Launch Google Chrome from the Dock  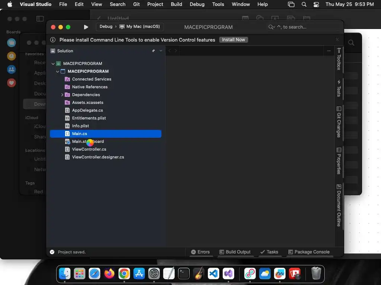point(124,274)
